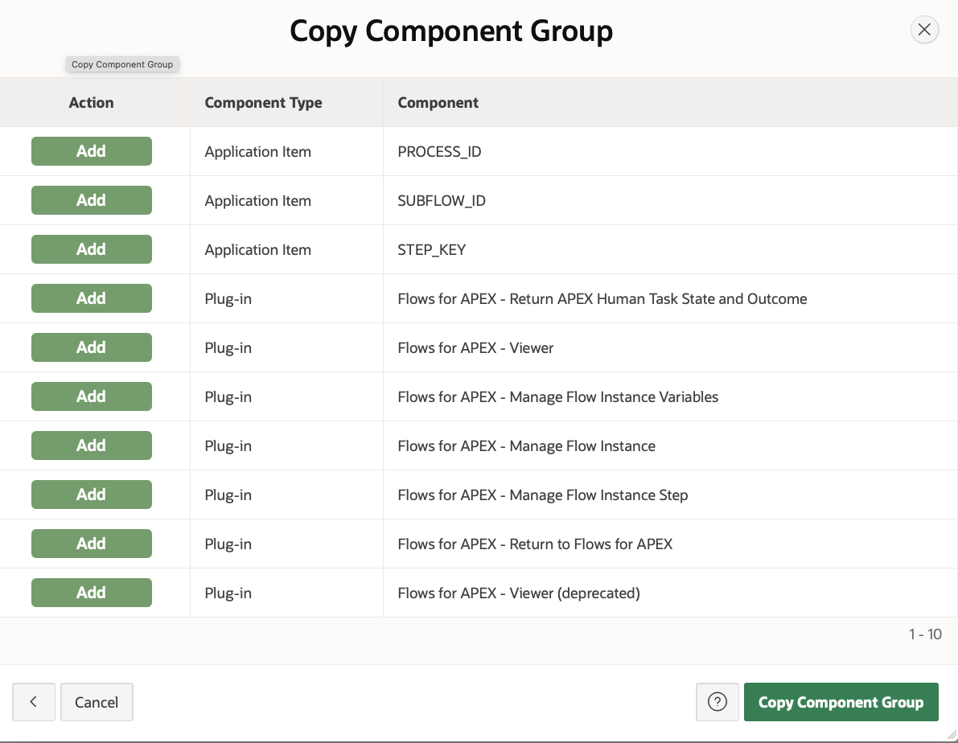Add Manage Flow Instance Variables plug-in

pyautogui.click(x=91, y=396)
